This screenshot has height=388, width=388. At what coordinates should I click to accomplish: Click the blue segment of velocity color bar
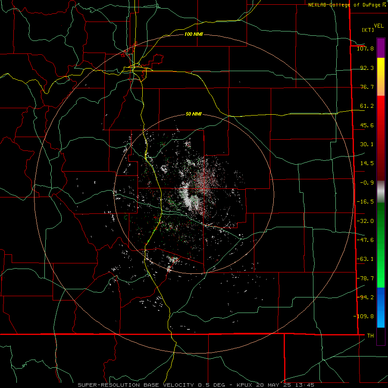click(x=381, y=307)
